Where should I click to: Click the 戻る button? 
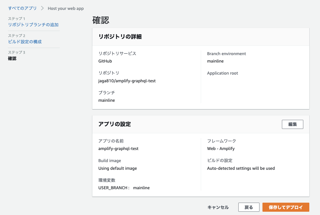(249, 207)
